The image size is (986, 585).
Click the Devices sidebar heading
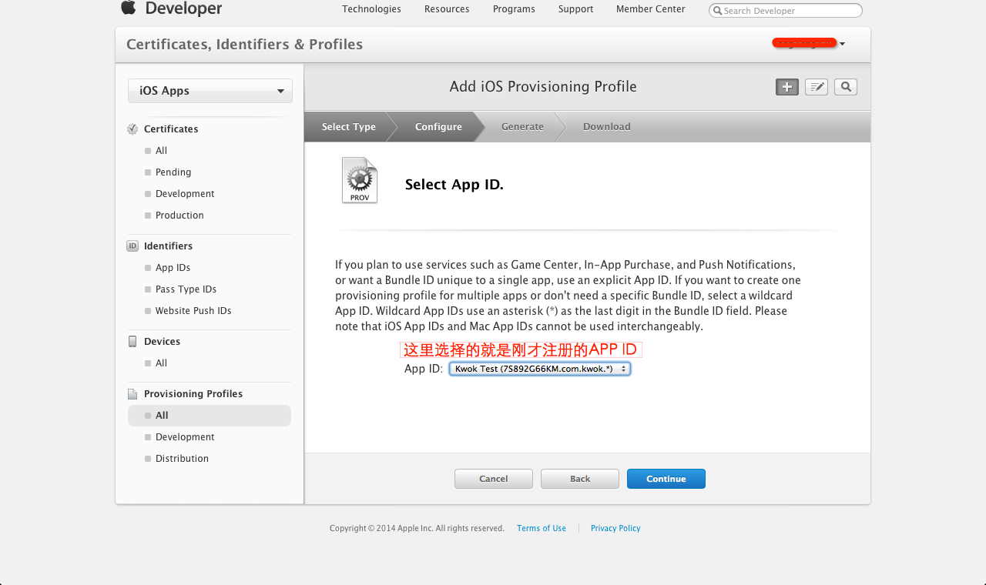click(x=162, y=342)
